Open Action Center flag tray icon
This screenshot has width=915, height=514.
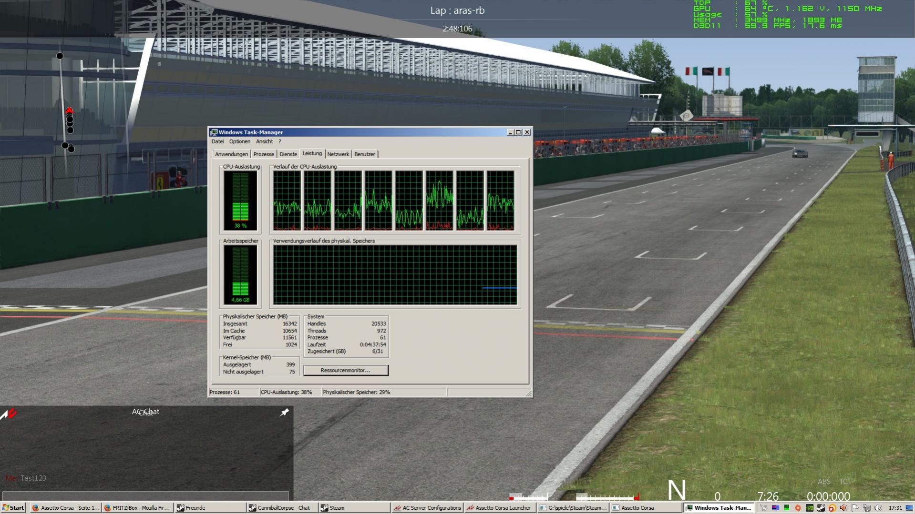click(x=855, y=508)
